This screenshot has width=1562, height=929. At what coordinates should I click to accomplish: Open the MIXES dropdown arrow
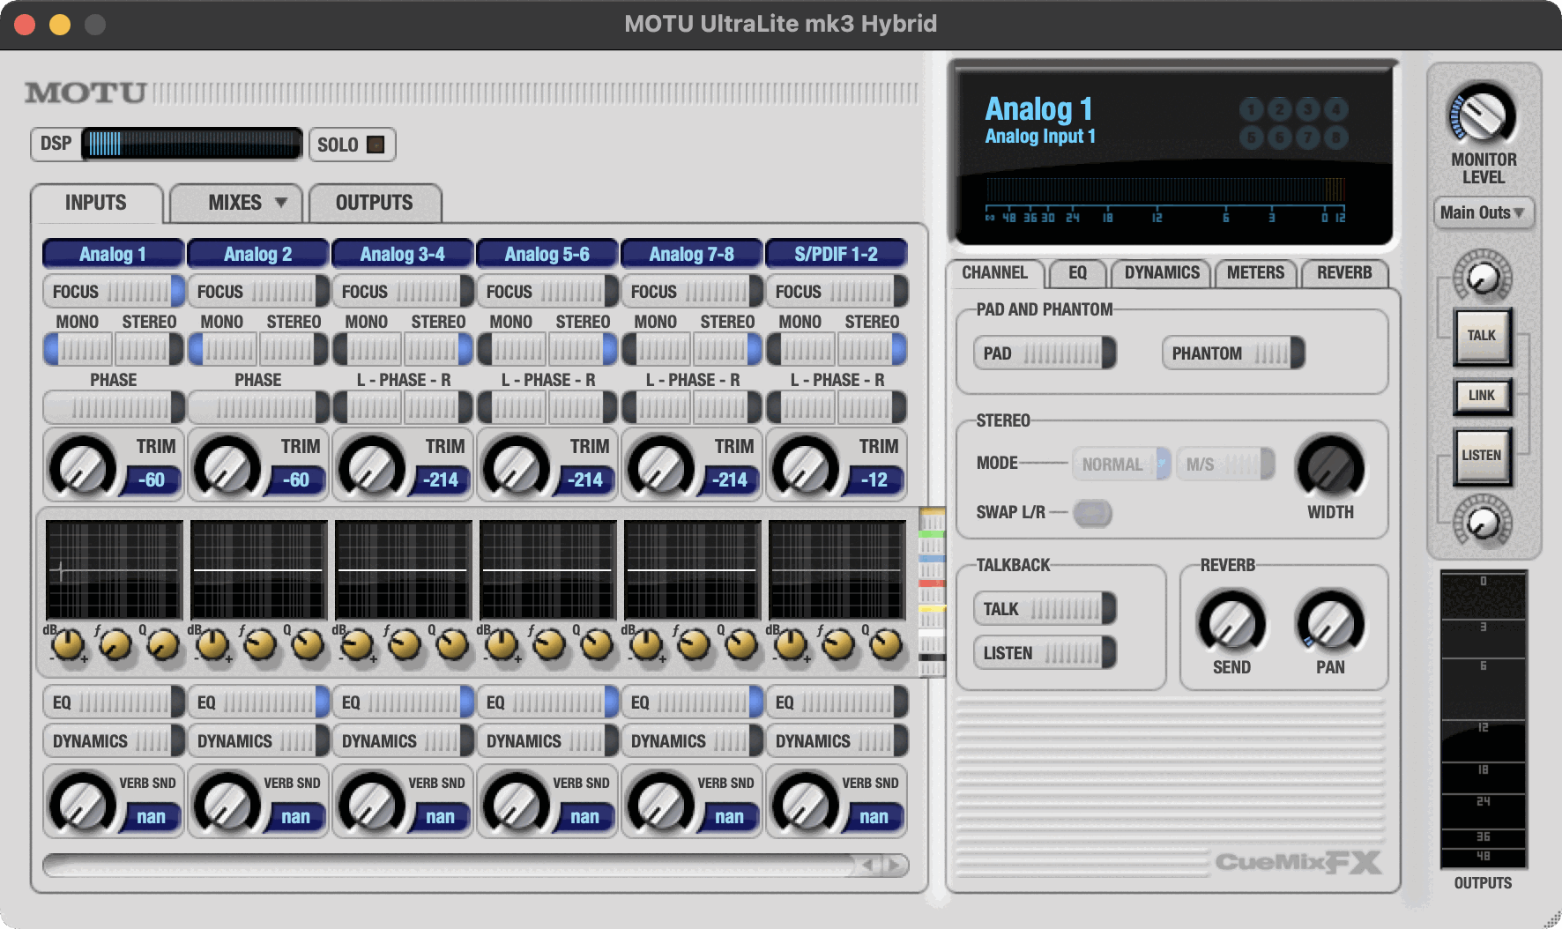pyautogui.click(x=281, y=203)
